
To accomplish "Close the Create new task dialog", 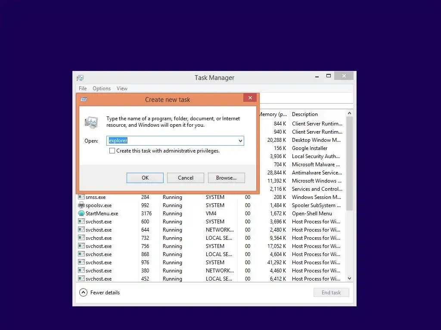I will click(x=250, y=98).
